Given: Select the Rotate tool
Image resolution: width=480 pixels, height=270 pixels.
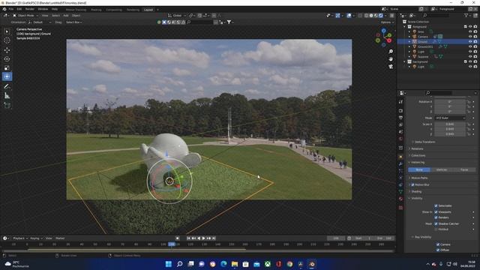Looking at the screenshot, I should [x=7, y=59].
